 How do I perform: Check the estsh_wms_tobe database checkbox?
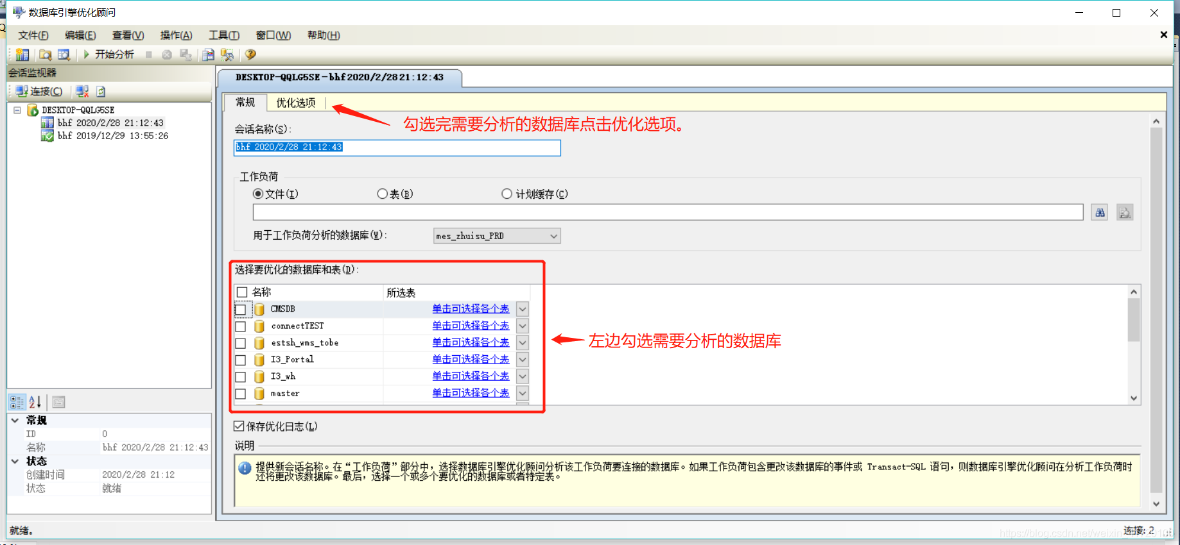[241, 343]
